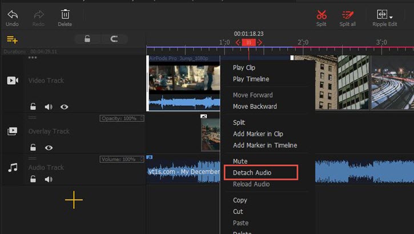The height and width of the screenshot is (234, 414).
Task: Click the Split all icon
Action: [x=347, y=14]
